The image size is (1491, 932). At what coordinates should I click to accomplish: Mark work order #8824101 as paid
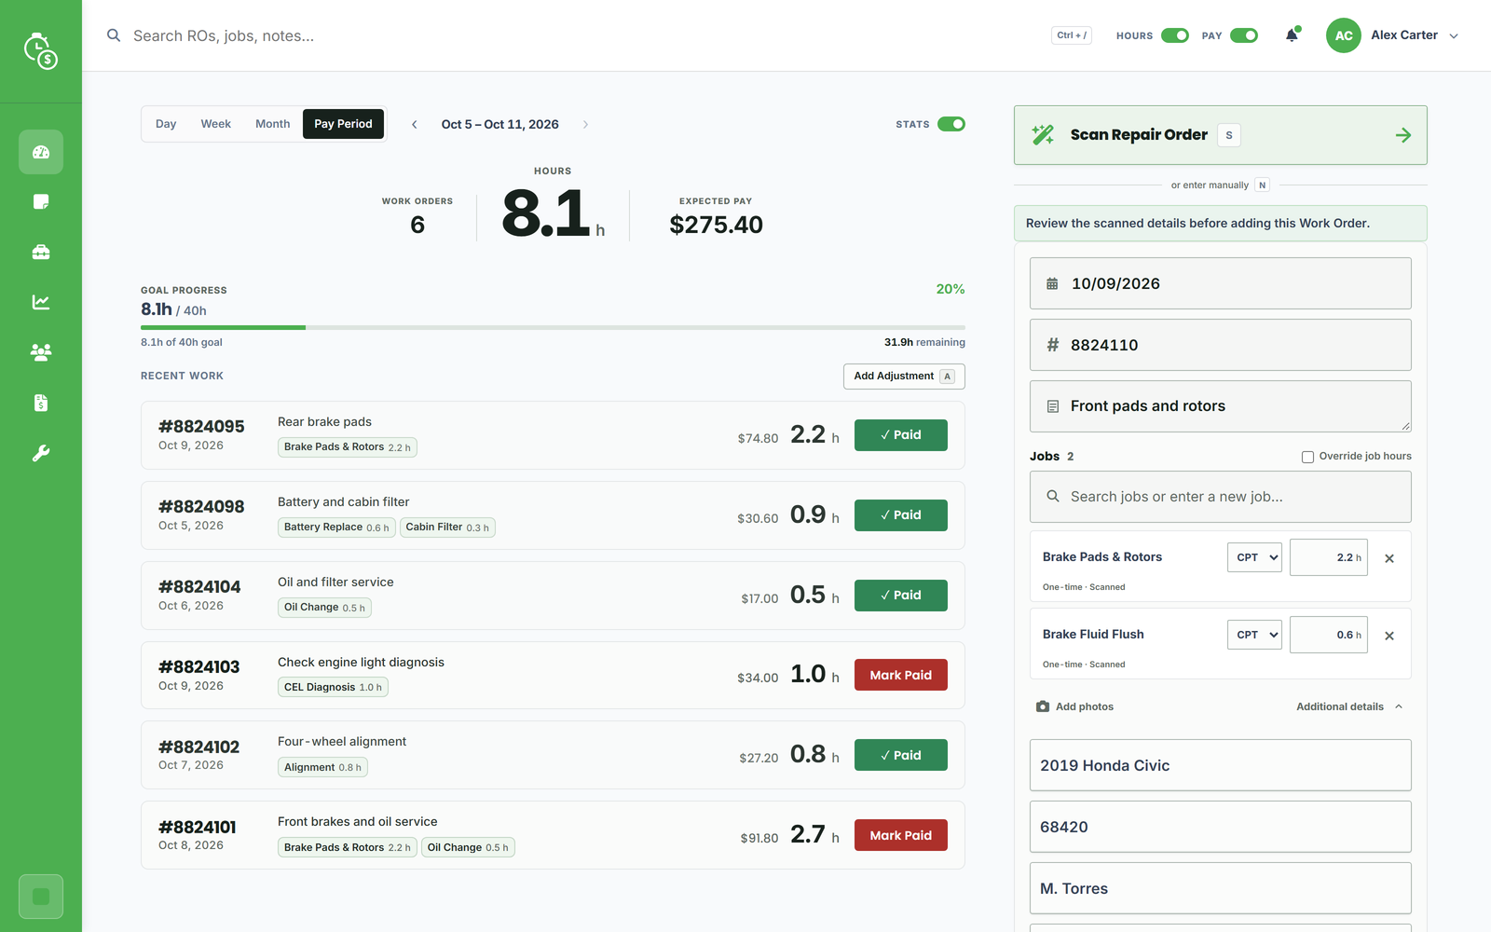pos(901,835)
